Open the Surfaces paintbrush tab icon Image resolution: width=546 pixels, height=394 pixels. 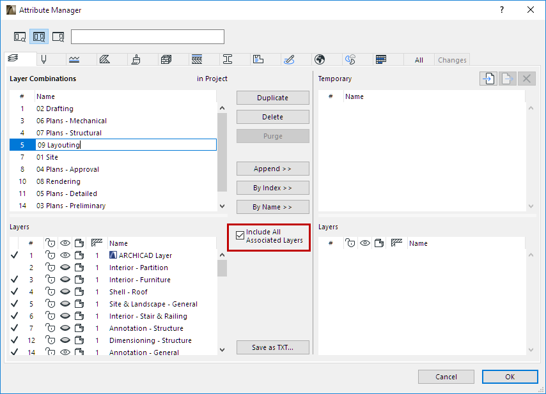pyautogui.click(x=136, y=59)
